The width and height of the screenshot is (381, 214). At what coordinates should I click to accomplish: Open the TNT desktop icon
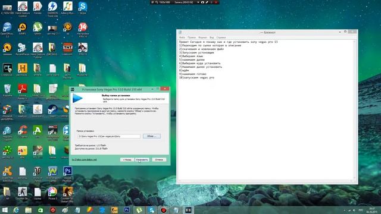[67, 49]
